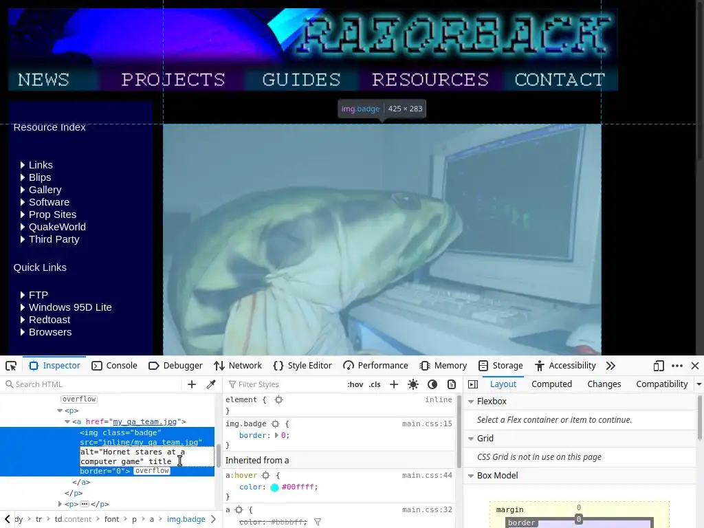Open the Performance panel
Viewport: 704px width, 528px height.
(x=375, y=366)
